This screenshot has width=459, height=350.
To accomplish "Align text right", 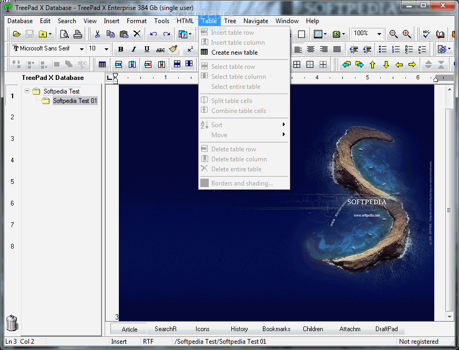I will tap(324, 49).
